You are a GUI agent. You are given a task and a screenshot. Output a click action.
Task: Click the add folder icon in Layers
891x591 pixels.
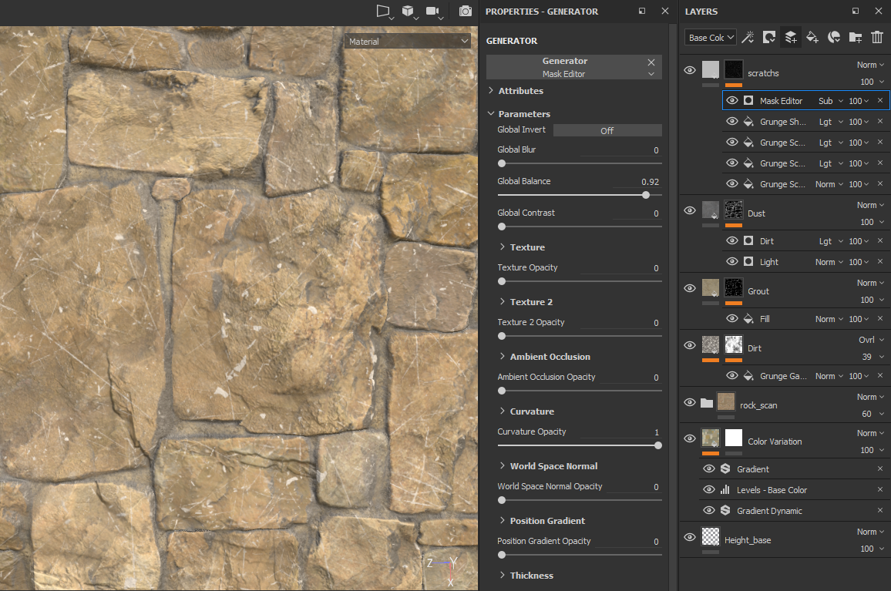pyautogui.click(x=855, y=37)
